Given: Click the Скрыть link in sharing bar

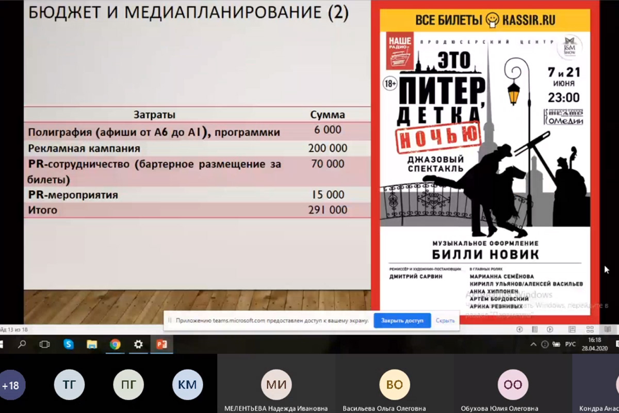Looking at the screenshot, I should click(445, 321).
